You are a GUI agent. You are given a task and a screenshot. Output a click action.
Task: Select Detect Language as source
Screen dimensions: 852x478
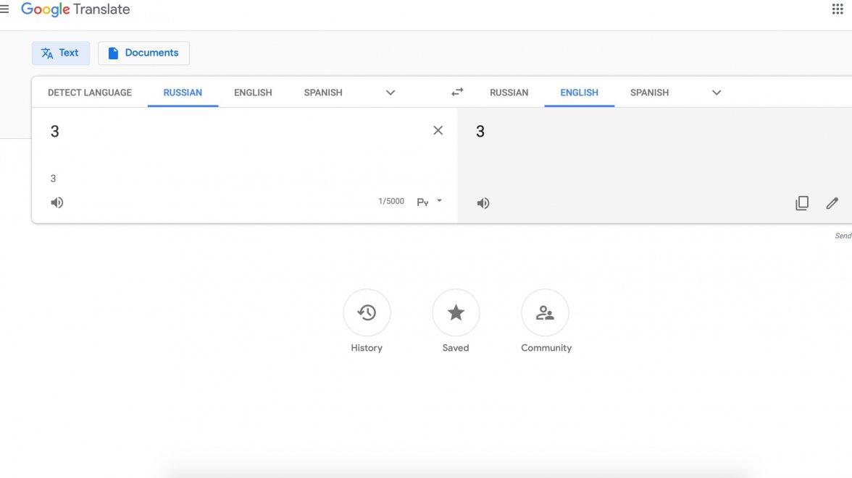[x=90, y=93]
